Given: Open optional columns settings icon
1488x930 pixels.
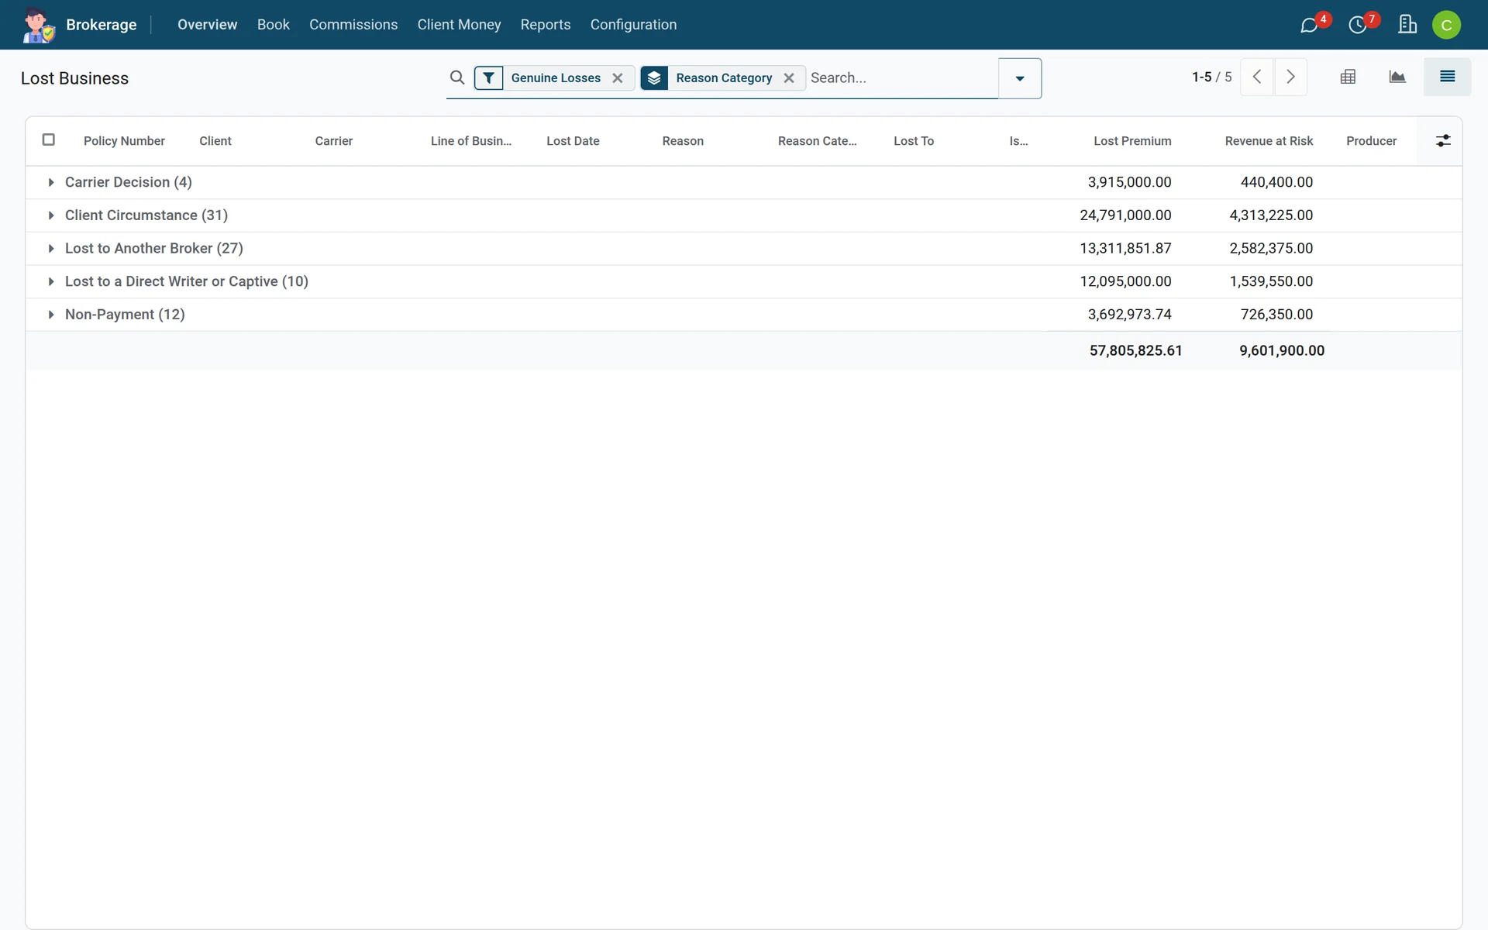Looking at the screenshot, I should tap(1443, 140).
